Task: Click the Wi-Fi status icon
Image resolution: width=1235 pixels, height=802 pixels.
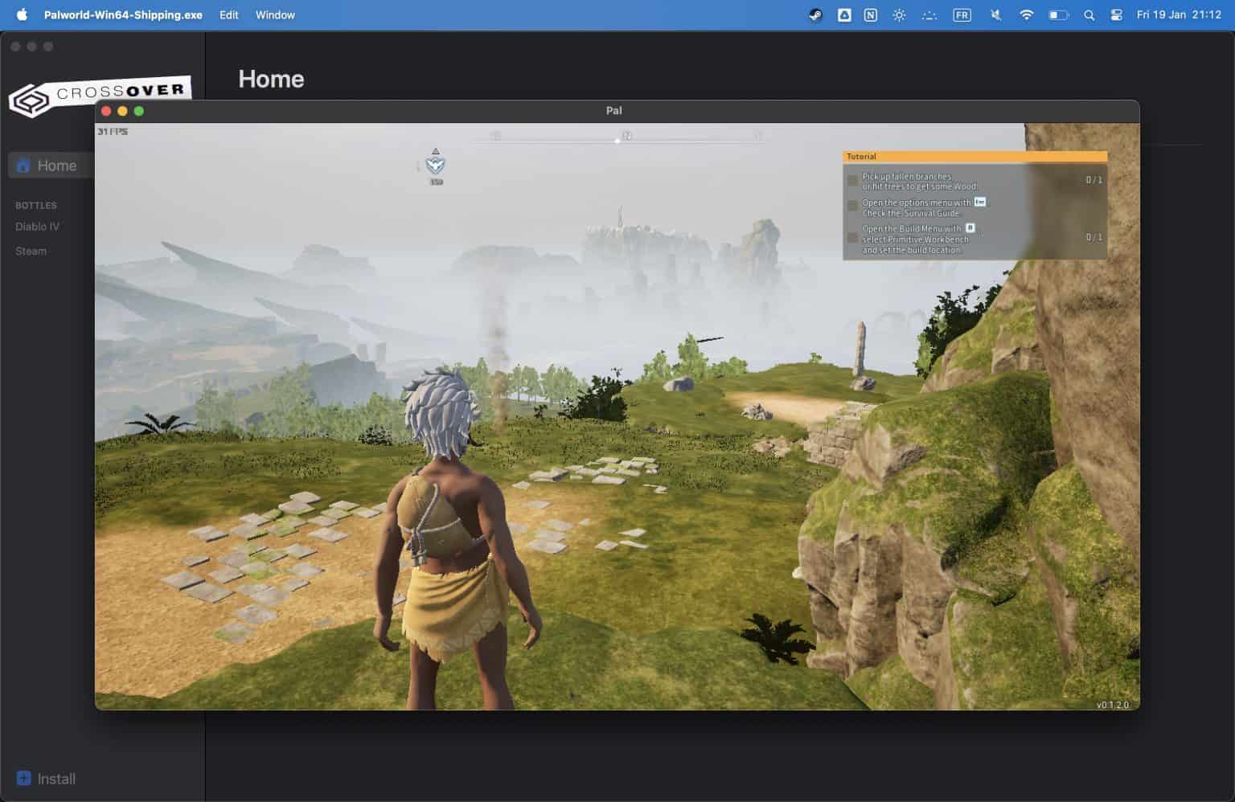Action: click(x=1026, y=14)
